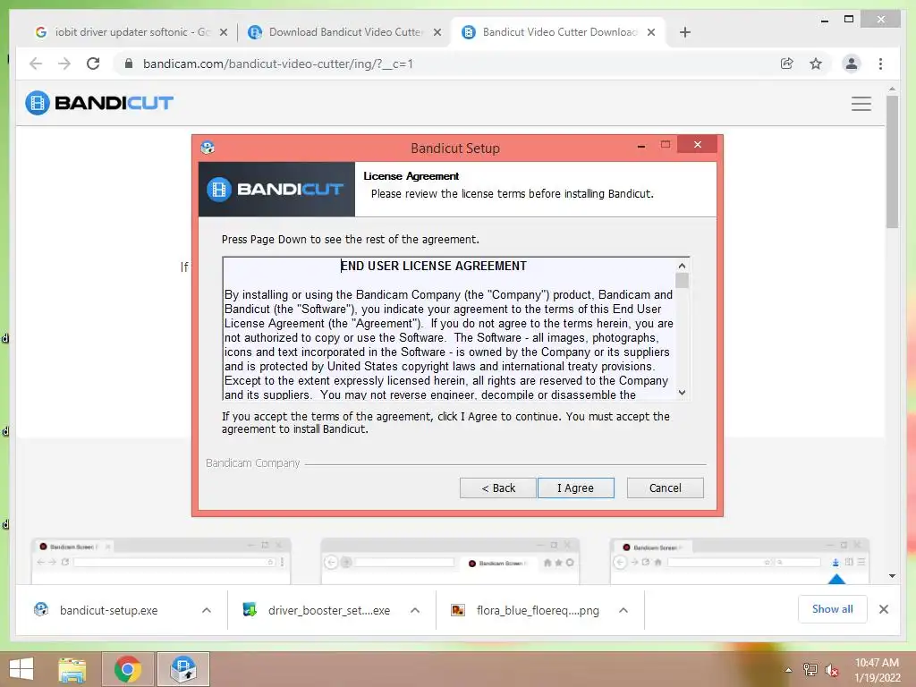
Task: Go forward in browser history
Action: [64, 64]
